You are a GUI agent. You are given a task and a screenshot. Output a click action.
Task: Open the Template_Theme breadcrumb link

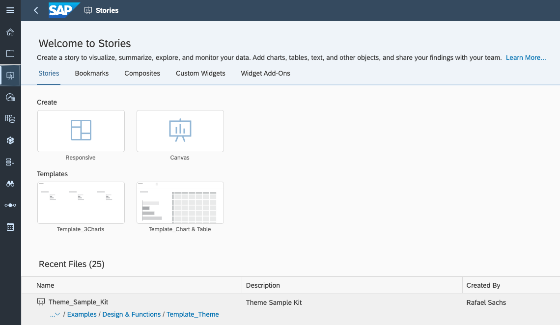(193, 314)
